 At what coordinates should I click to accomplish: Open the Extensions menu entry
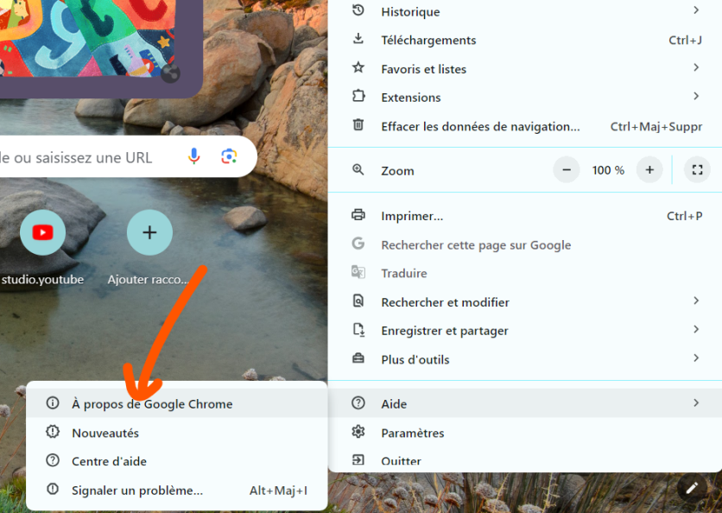coord(525,98)
